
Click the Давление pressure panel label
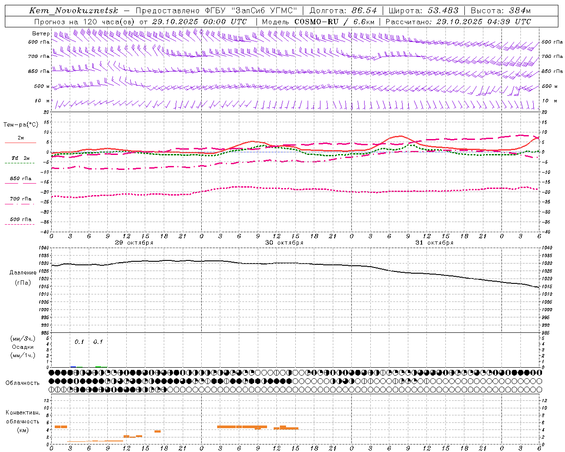(23, 273)
